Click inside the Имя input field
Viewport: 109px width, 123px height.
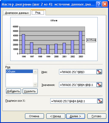pyautogui.click(x=78, y=72)
